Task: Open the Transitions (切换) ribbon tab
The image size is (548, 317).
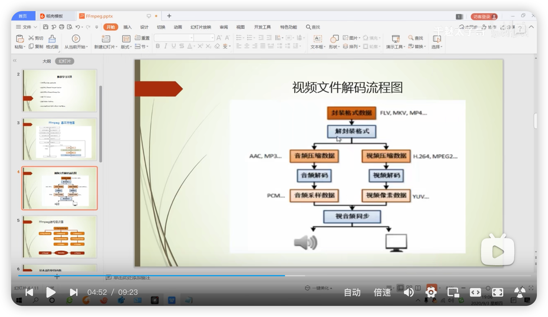Action: [x=161, y=27]
